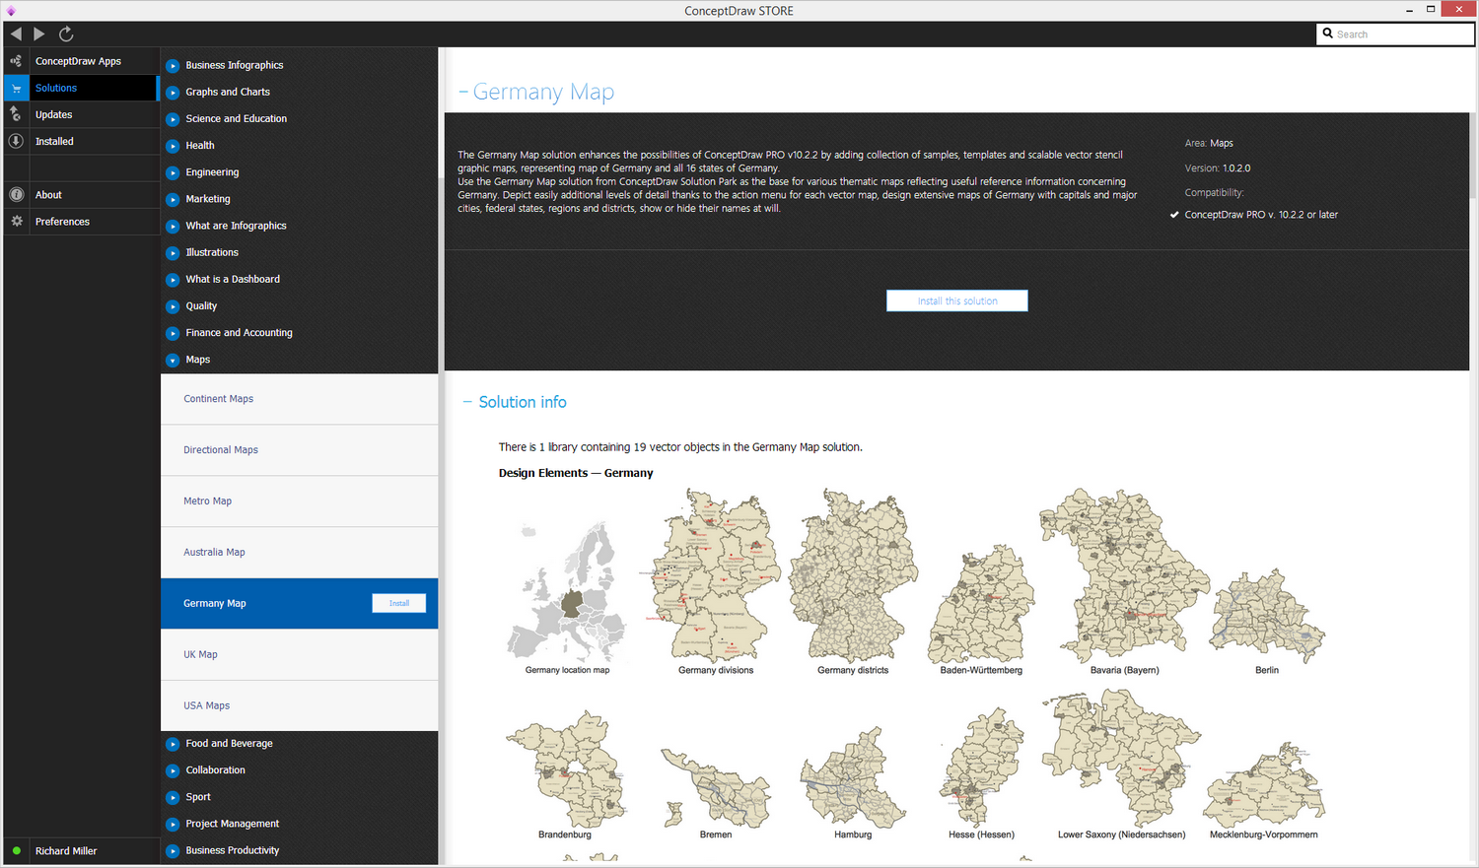Click the refresh icon in toolbar
Viewport: 1479px width, 868px height.
tap(66, 33)
